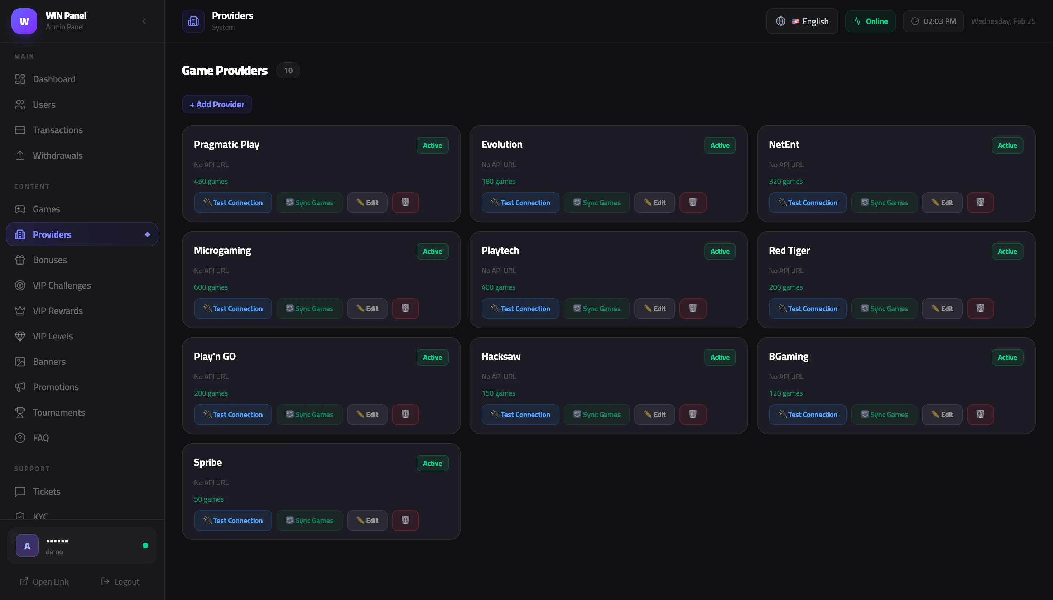Sync Games for Hacksaw provider
This screenshot has width=1053, height=600.
pos(596,414)
